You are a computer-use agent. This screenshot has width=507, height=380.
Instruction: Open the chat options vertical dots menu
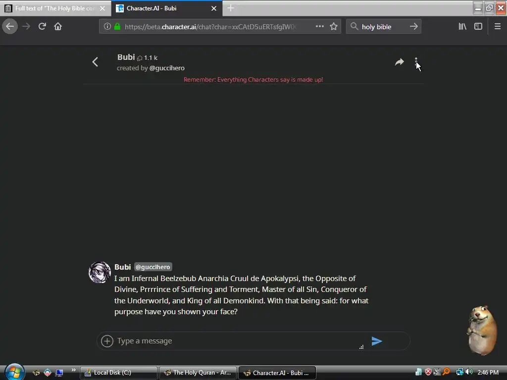click(x=416, y=62)
